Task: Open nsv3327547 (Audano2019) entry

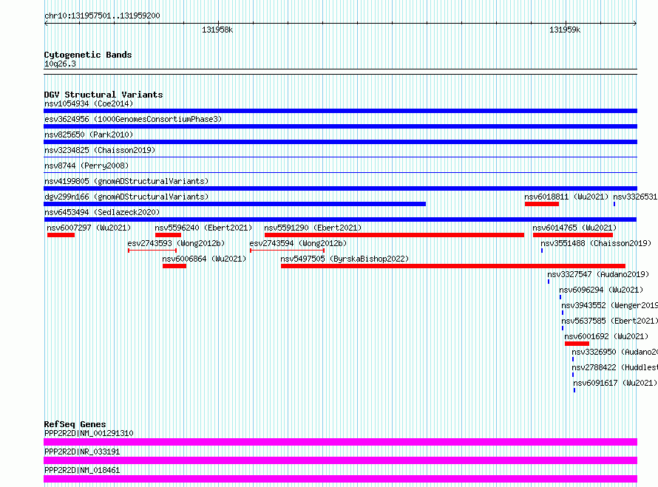Action: 598,274
